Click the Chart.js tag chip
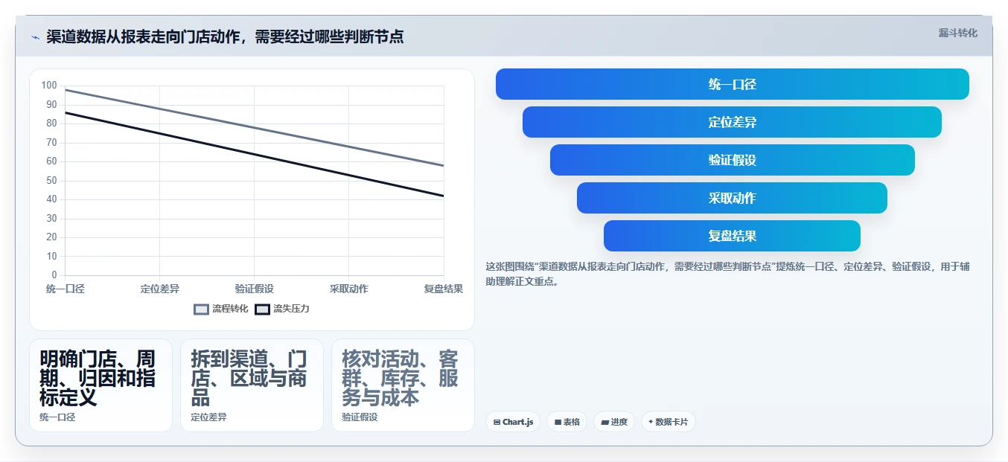 513,422
